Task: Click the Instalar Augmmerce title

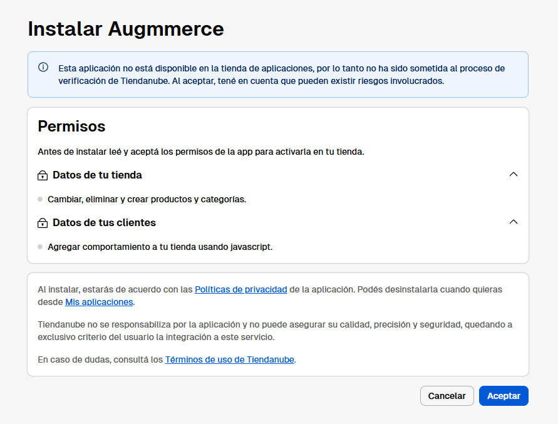Action: coord(126,29)
